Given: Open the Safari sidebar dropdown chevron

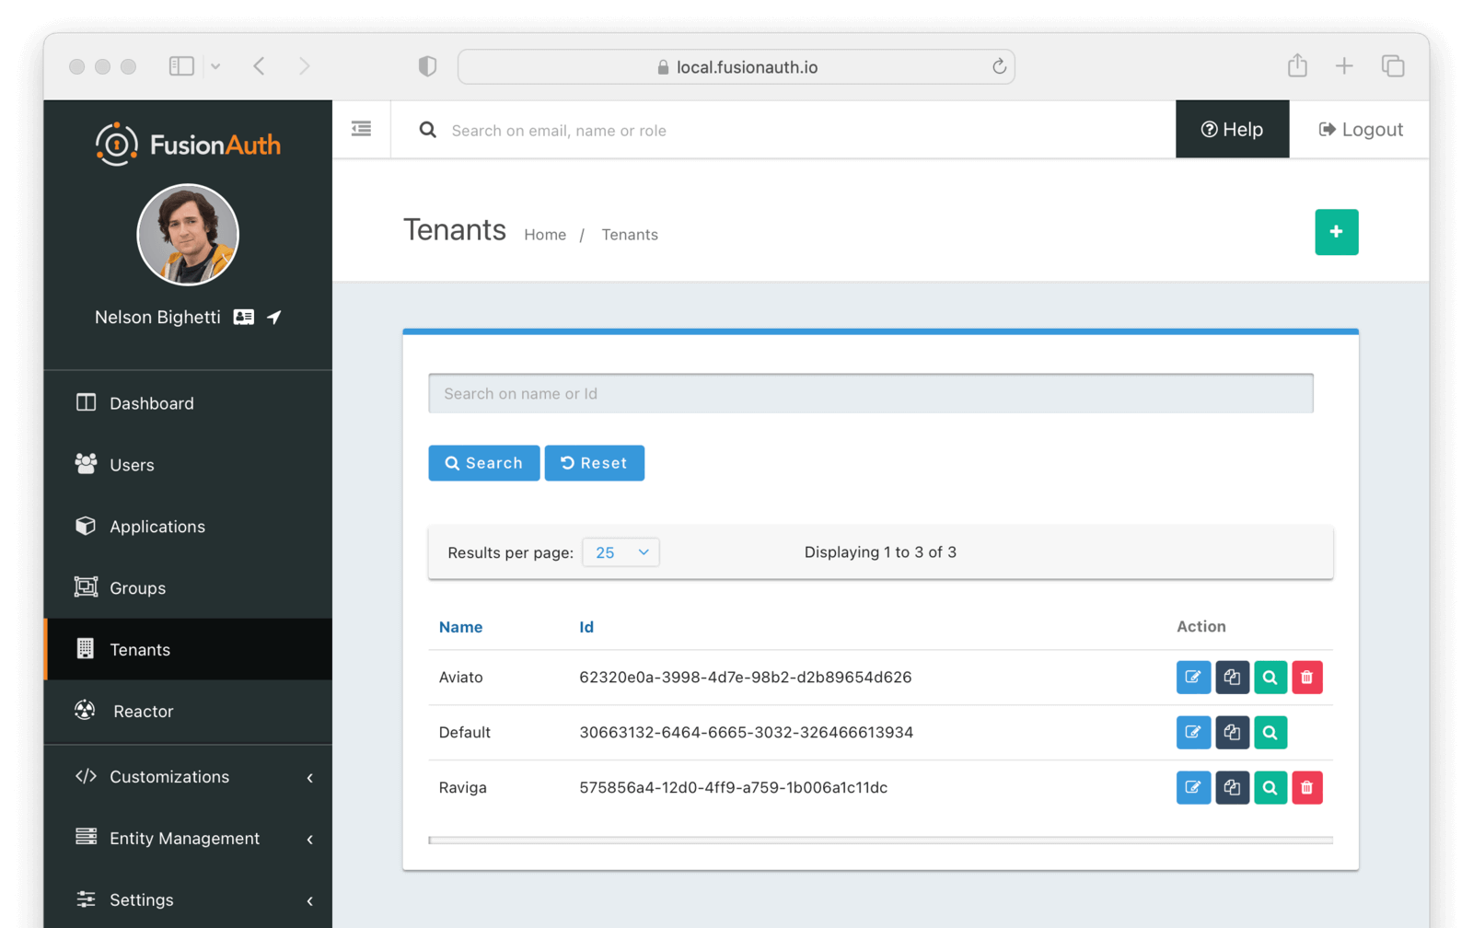Looking at the screenshot, I should pos(215,66).
